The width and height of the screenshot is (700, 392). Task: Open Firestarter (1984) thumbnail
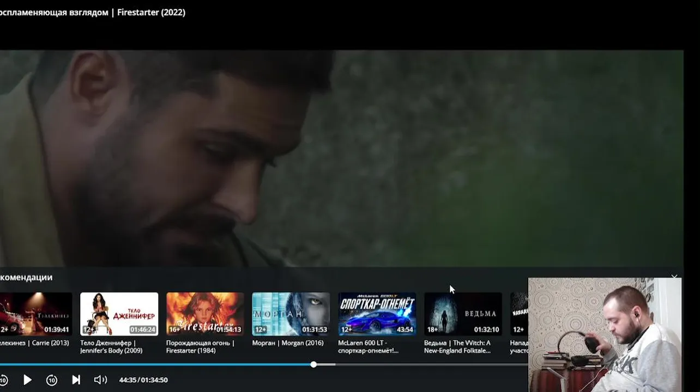[205, 314]
